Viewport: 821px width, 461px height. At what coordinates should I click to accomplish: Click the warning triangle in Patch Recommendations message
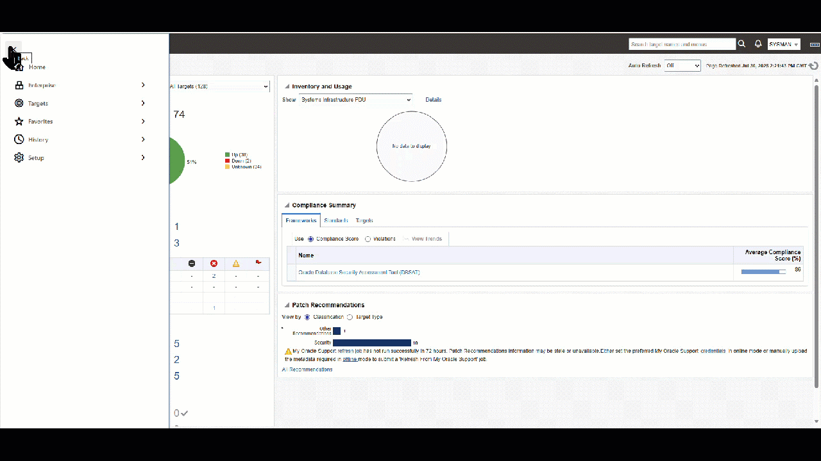point(288,352)
